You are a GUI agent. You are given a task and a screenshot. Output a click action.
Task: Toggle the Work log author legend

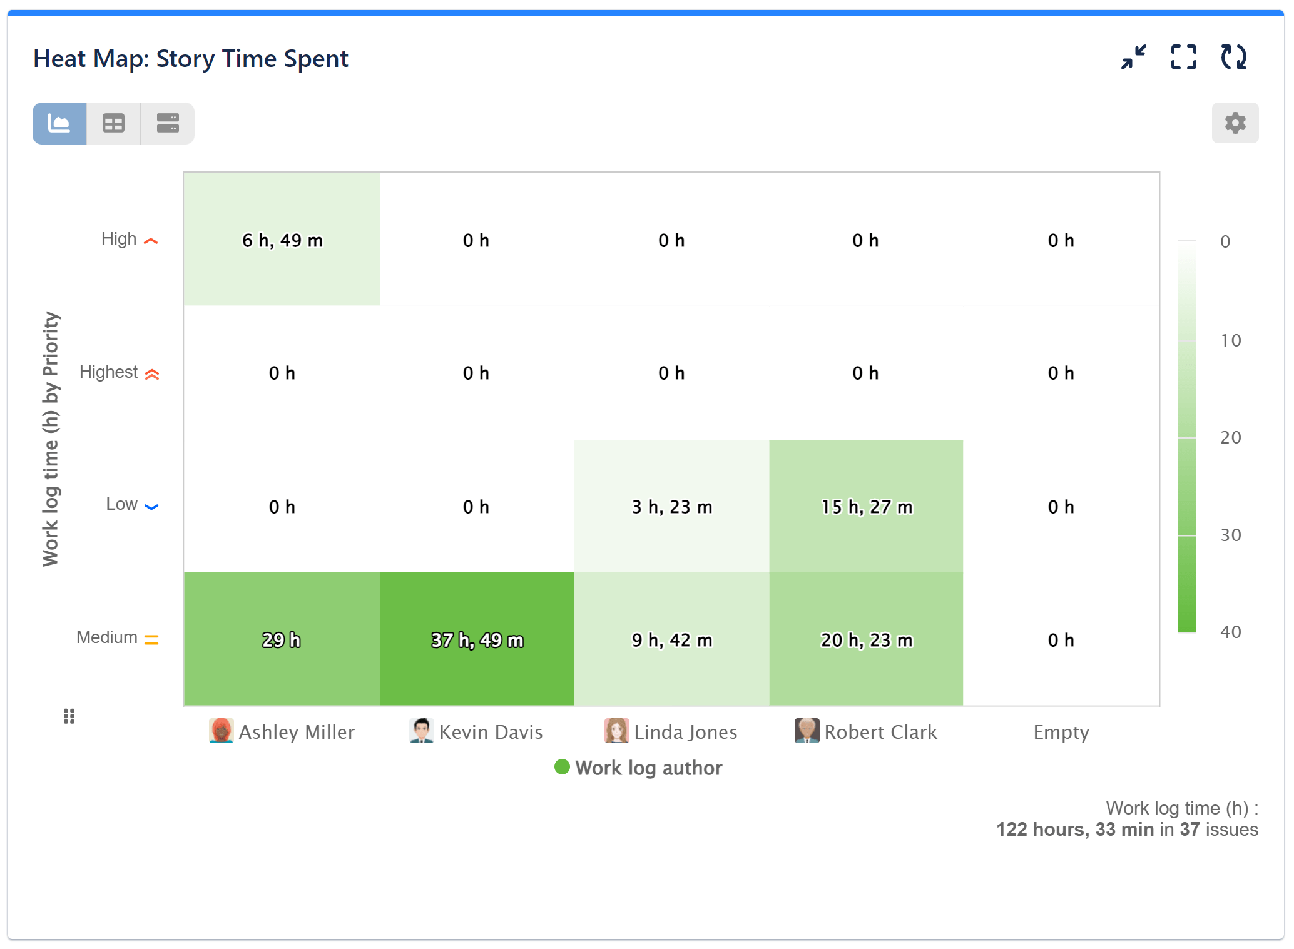pyautogui.click(x=638, y=768)
